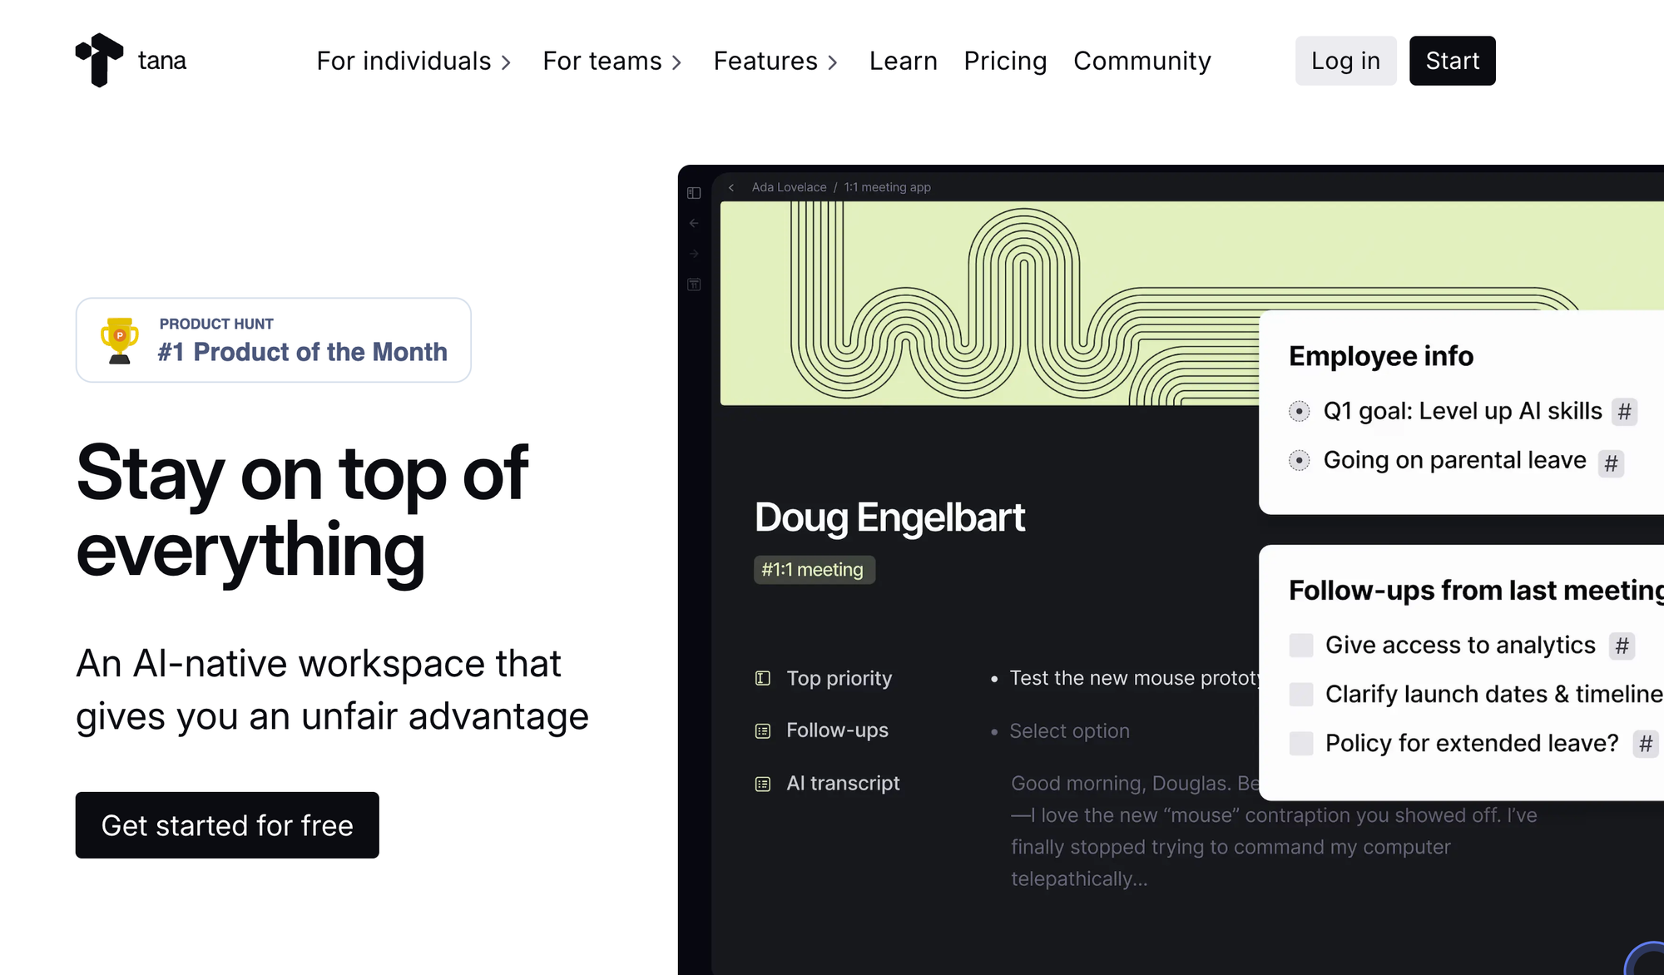
Task: Open the Community page
Action: click(x=1142, y=61)
